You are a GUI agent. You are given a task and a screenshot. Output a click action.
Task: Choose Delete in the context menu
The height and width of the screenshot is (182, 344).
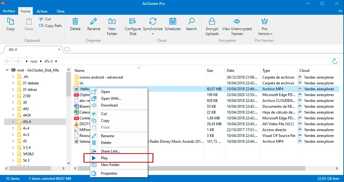tap(119, 143)
